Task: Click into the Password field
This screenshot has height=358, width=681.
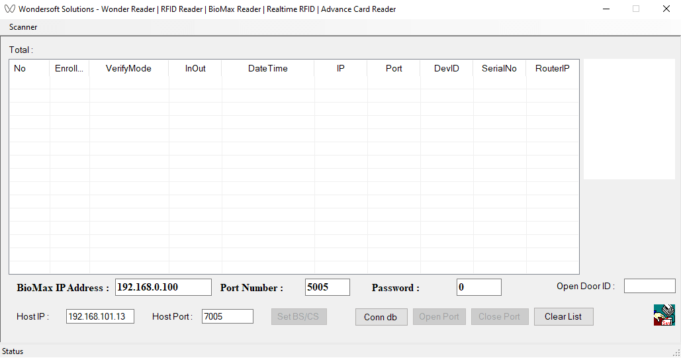Action: (x=478, y=287)
